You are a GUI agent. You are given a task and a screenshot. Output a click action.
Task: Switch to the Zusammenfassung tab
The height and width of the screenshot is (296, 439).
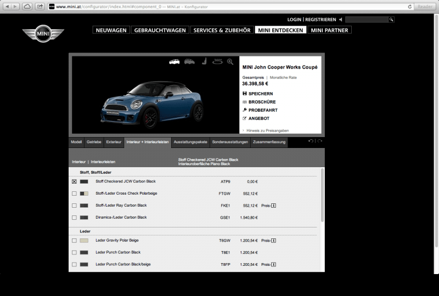tap(269, 142)
